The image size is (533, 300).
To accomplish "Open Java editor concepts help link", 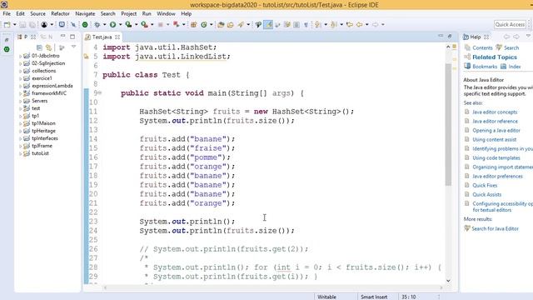I will (495, 112).
